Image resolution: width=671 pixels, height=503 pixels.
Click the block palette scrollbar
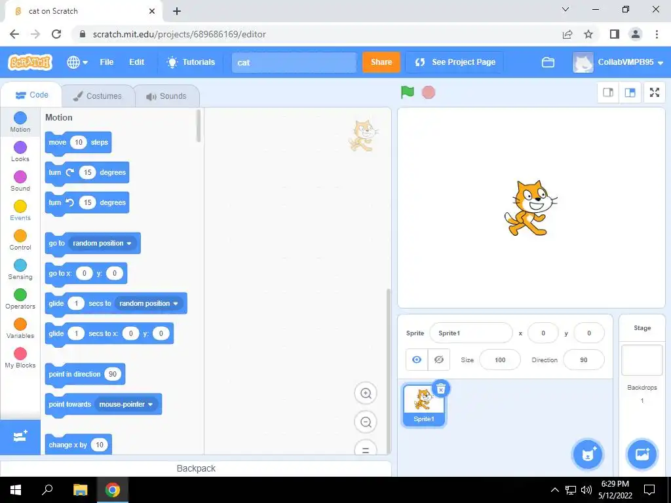198,126
